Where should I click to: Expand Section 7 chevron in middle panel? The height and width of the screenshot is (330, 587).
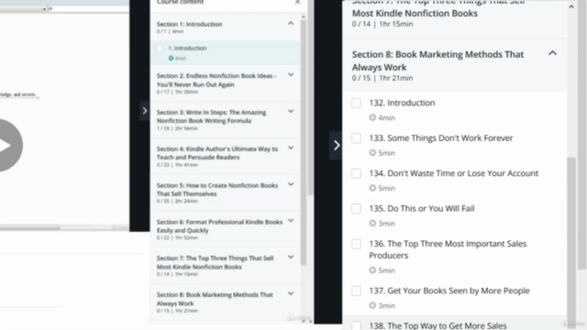291,257
